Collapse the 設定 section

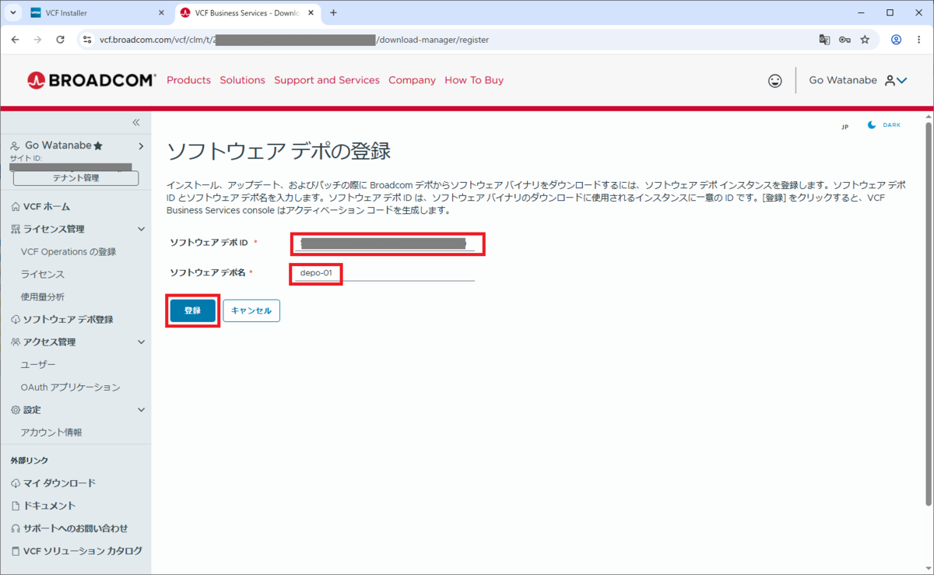141,410
